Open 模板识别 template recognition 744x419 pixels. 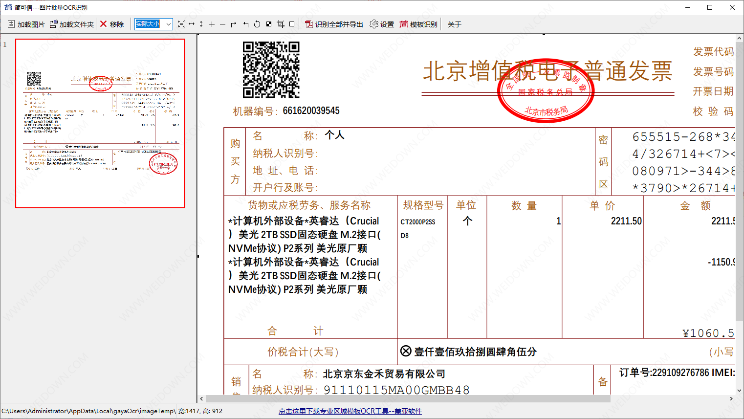point(418,24)
